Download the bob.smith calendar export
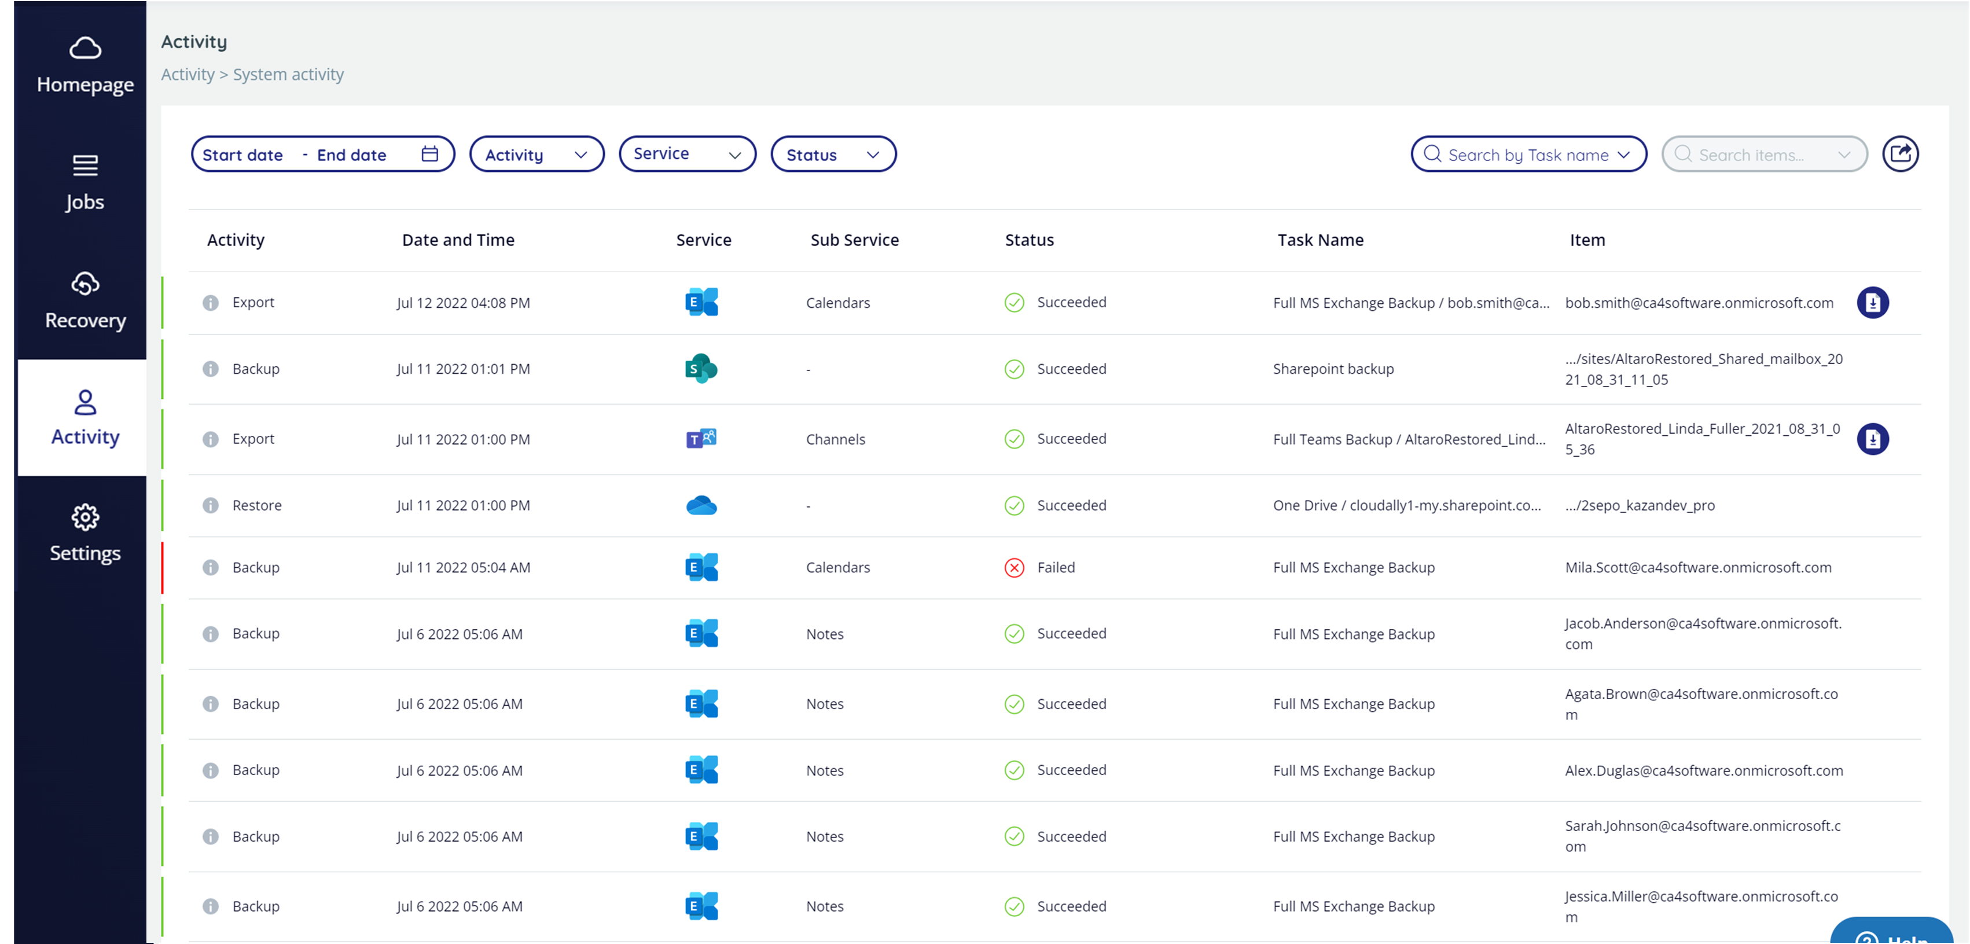 tap(1872, 303)
